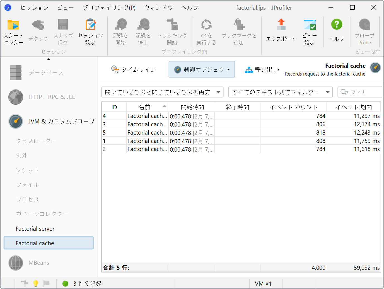Click スナップ保存 floppy disk icon
384x289 pixels.
click(x=63, y=25)
